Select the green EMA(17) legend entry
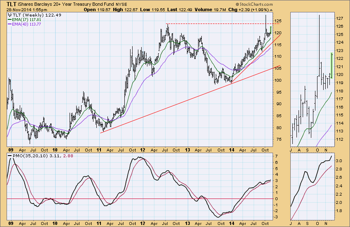Viewport: 350px width, 227px height. point(23,19)
